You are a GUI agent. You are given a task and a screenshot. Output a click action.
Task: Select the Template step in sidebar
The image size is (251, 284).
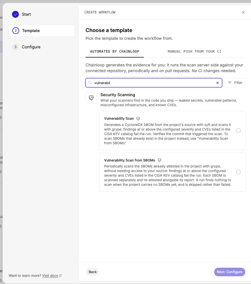point(42,31)
